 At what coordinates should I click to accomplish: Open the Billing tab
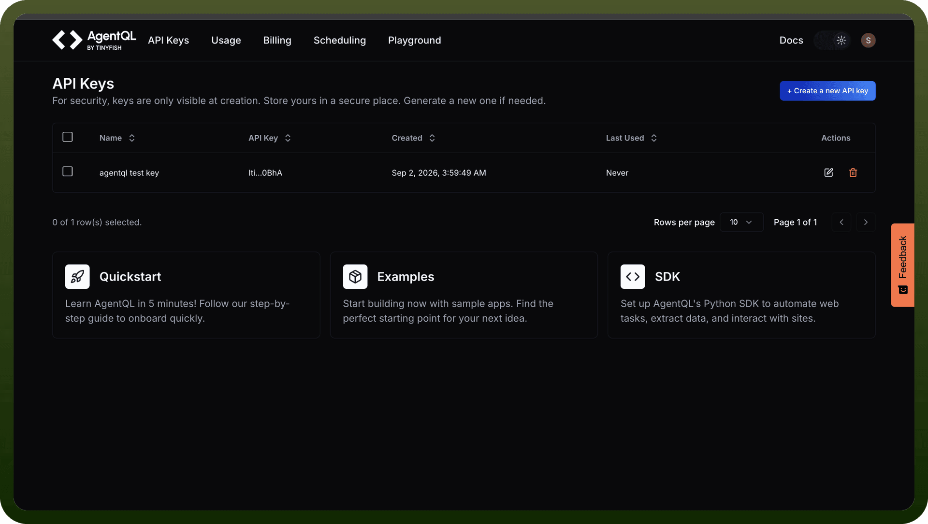(277, 40)
